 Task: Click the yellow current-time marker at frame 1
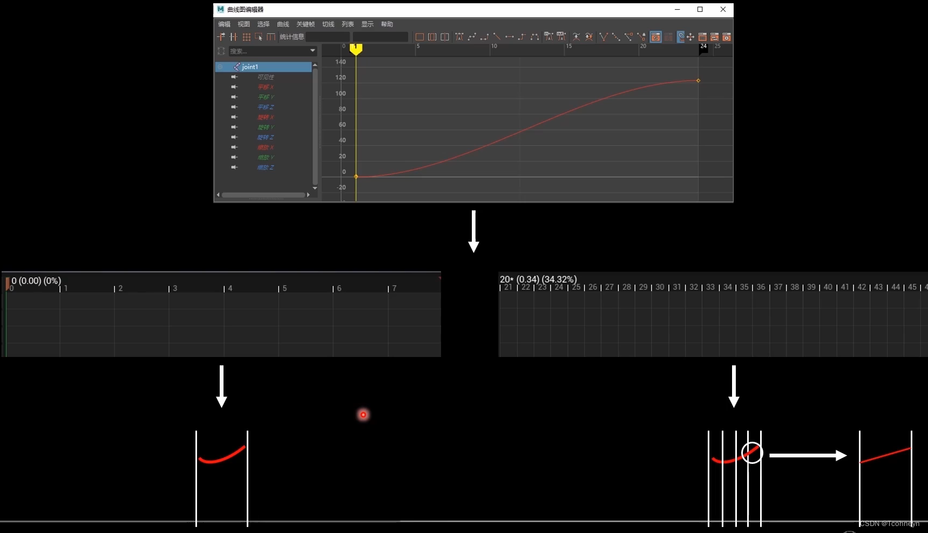pyautogui.click(x=356, y=49)
